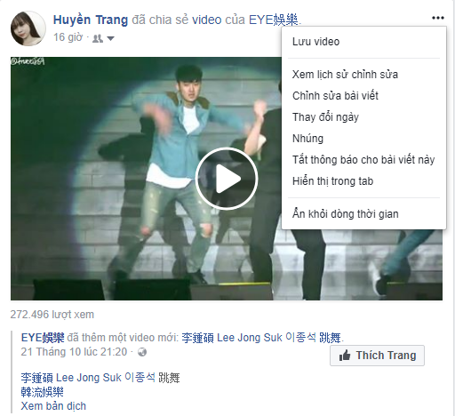455x416 pixels.
Task: Click Xem bản dịch translation link
Action: pyautogui.click(x=53, y=406)
